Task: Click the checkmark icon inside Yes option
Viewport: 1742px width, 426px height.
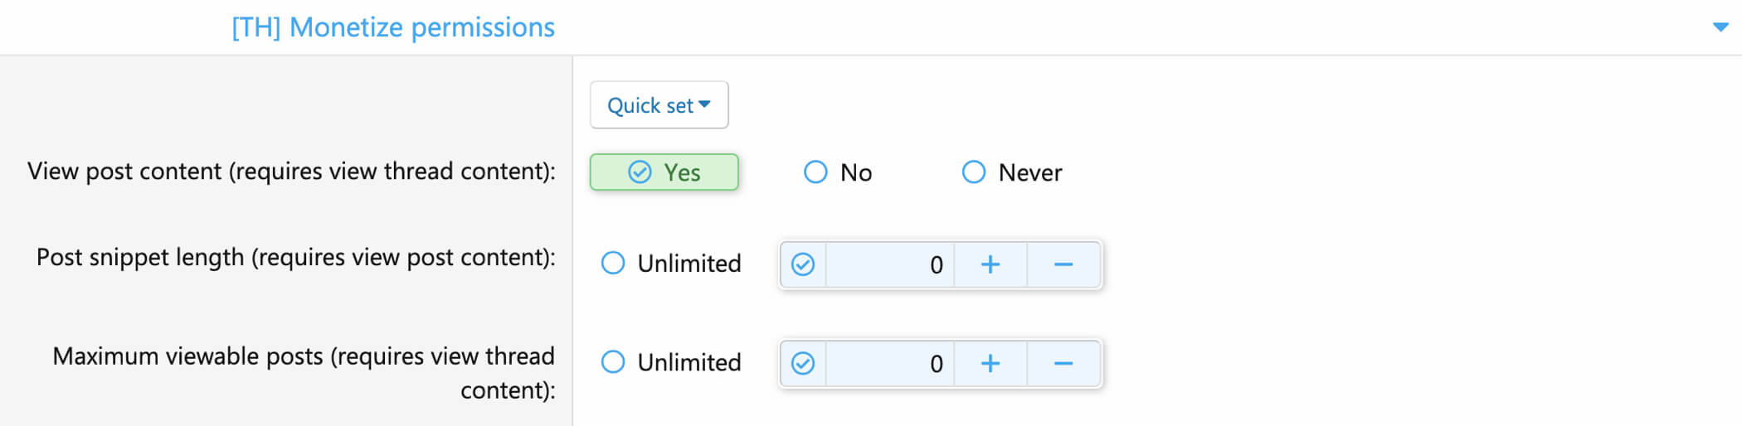Action: coord(640,172)
